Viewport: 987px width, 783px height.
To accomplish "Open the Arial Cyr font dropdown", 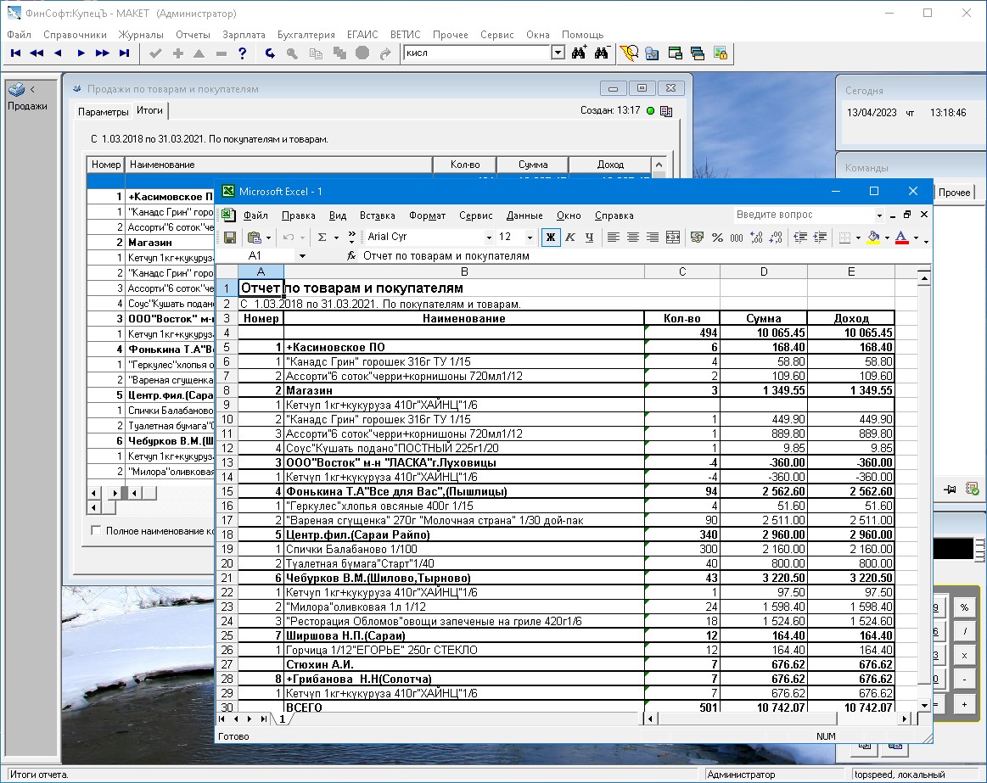I will click(x=488, y=238).
